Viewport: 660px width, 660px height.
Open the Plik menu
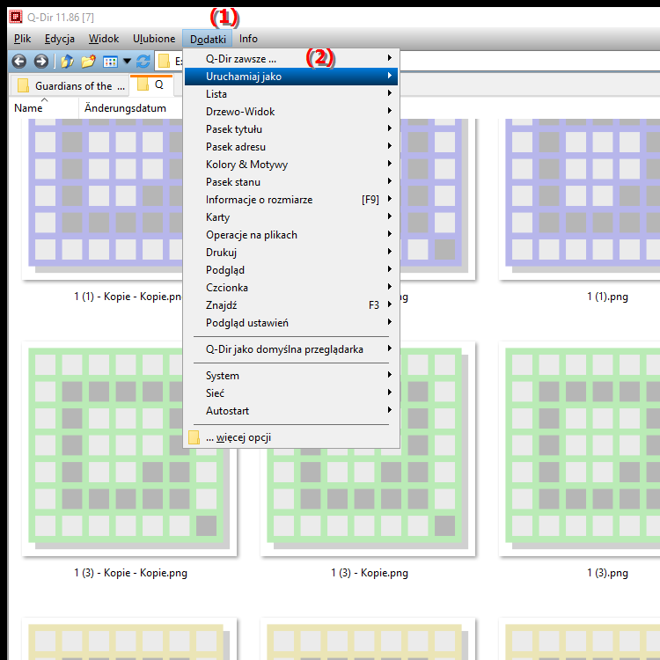(22, 39)
